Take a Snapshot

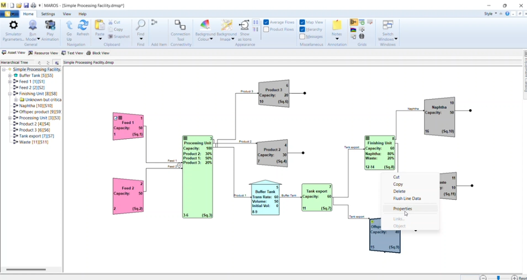(x=119, y=37)
